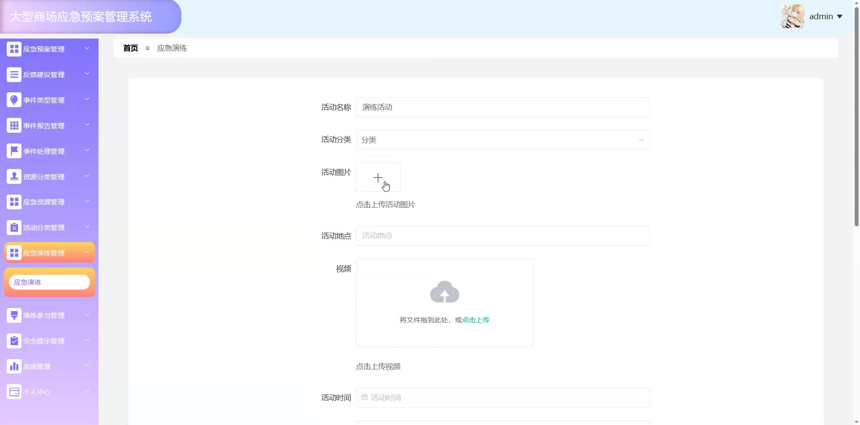The image size is (860, 425).
Task: Expand the 系统管理 menu chevron
Action: [87, 366]
